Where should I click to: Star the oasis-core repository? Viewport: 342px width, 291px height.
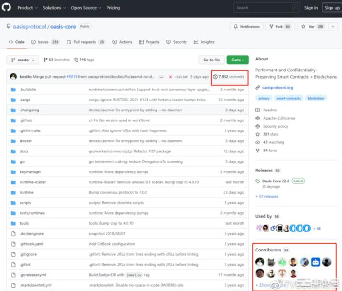tap(309, 27)
